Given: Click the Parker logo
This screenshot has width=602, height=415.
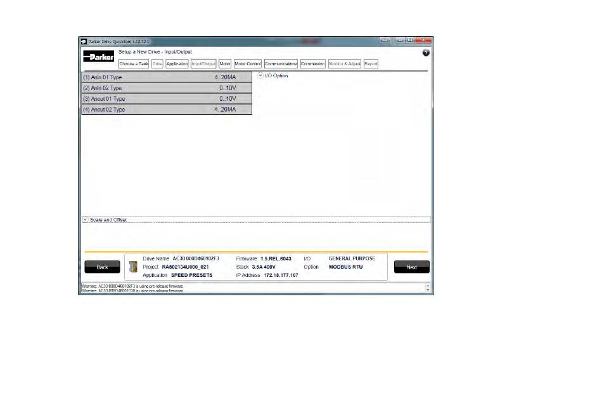Looking at the screenshot, I should click(98, 56).
